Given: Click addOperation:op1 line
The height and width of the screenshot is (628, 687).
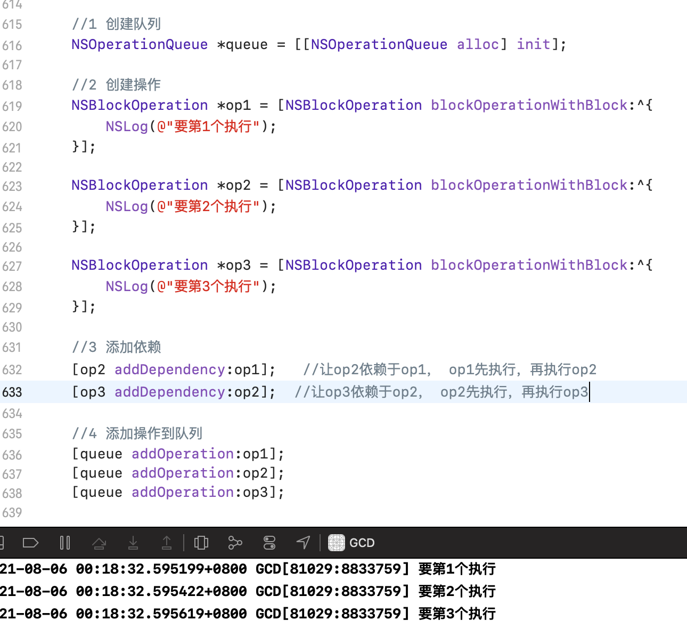Looking at the screenshot, I should click(x=178, y=454).
